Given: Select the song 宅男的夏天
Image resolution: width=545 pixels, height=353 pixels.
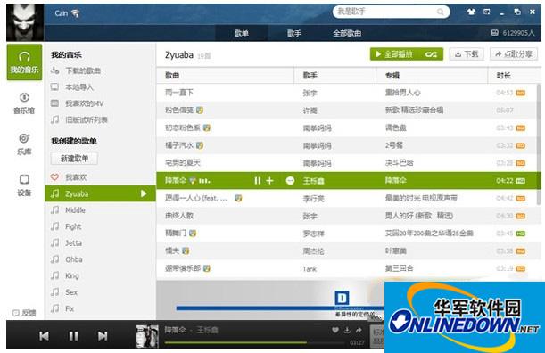Looking at the screenshot, I should (x=183, y=162).
